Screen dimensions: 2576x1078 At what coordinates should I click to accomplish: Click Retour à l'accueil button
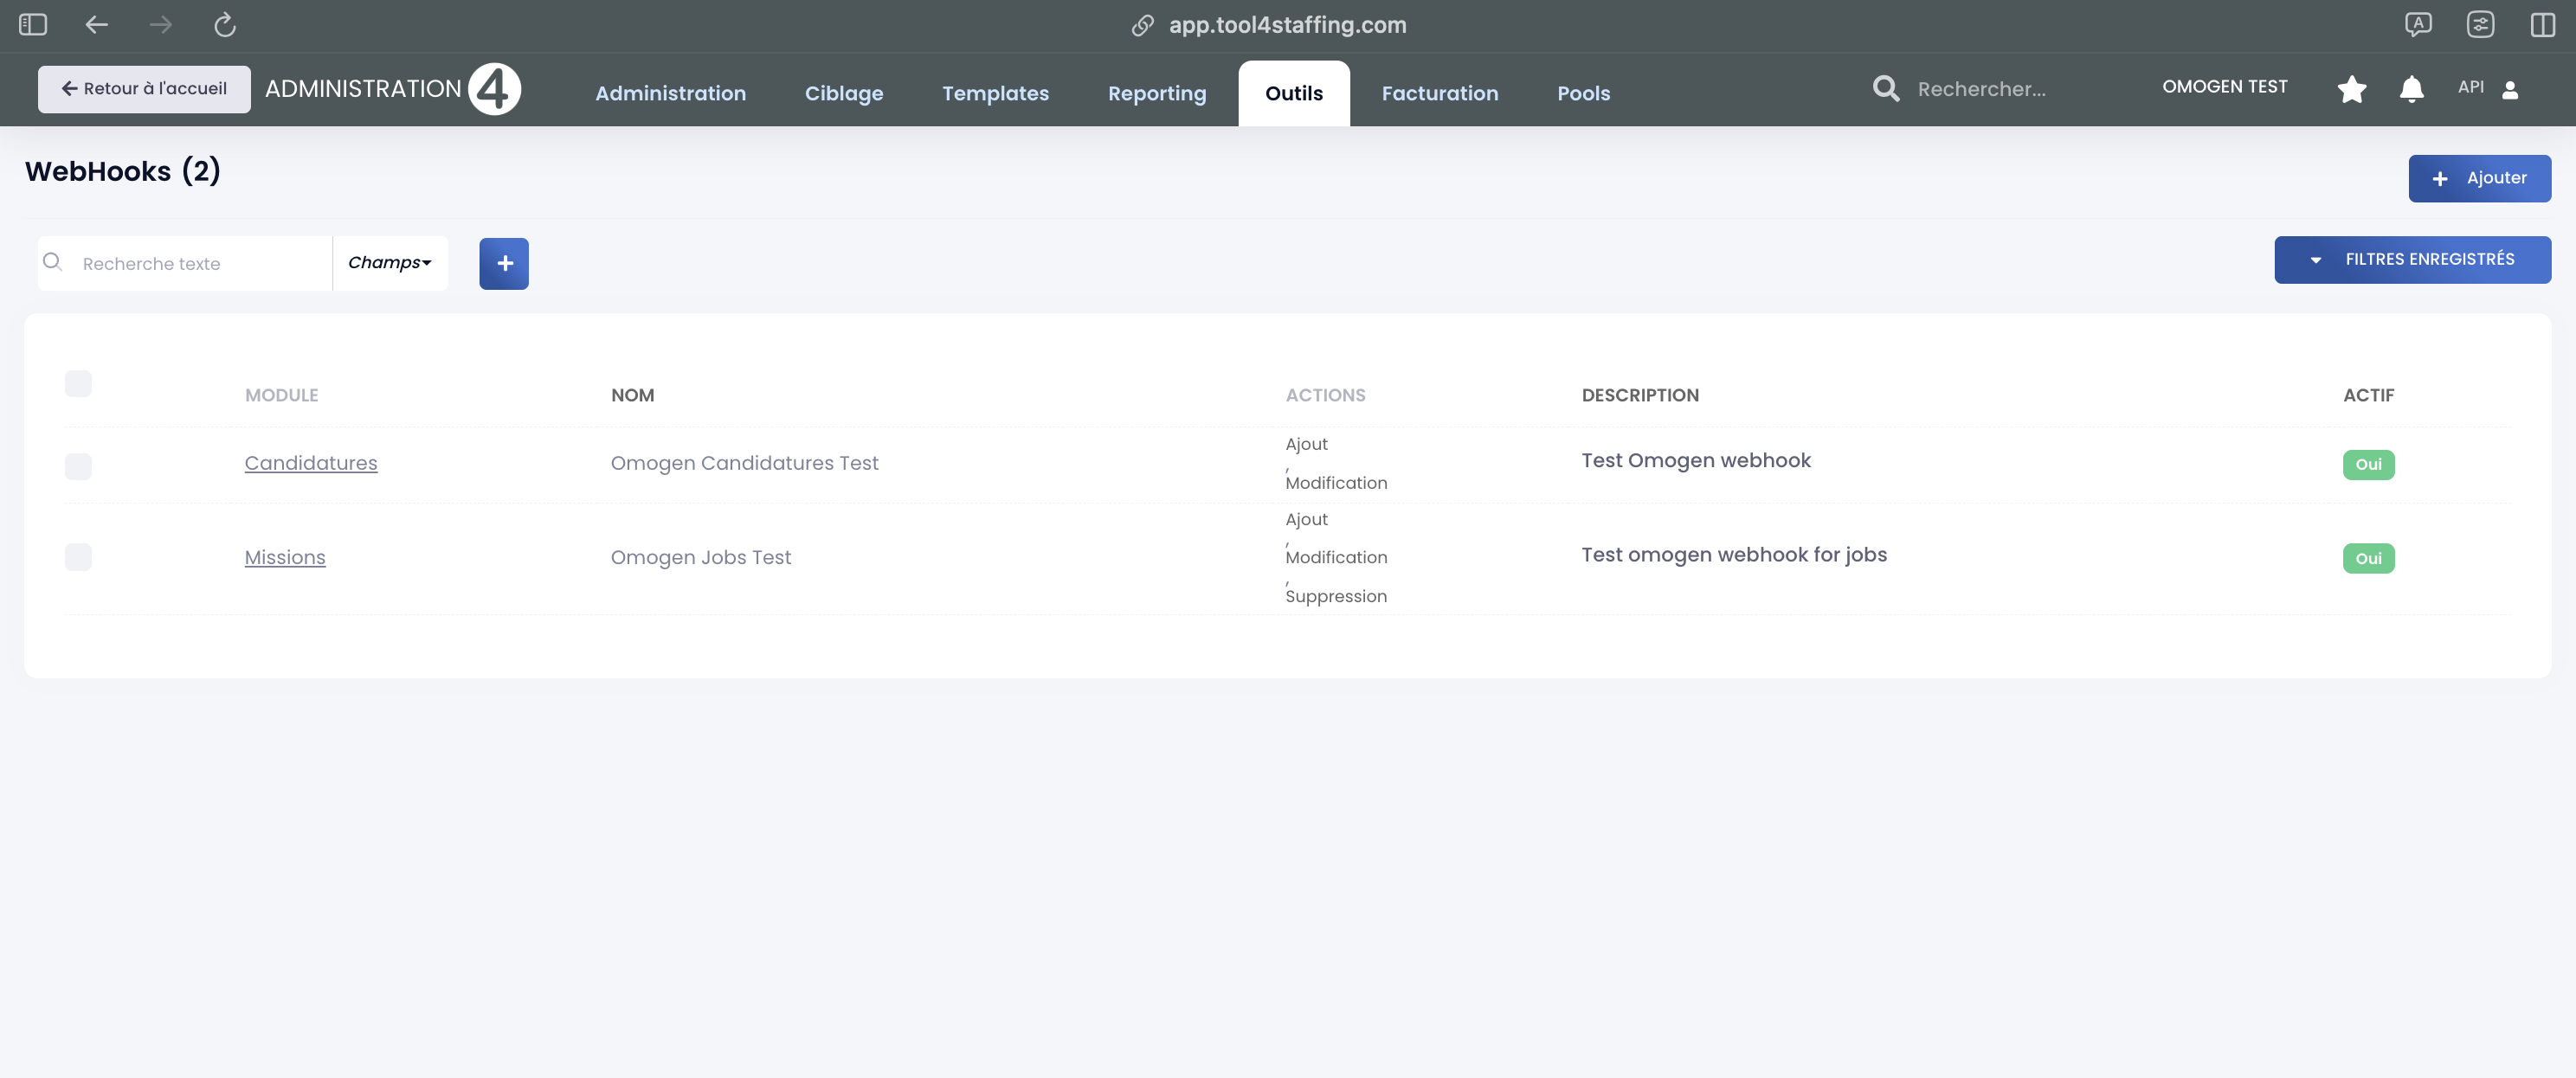pos(144,89)
